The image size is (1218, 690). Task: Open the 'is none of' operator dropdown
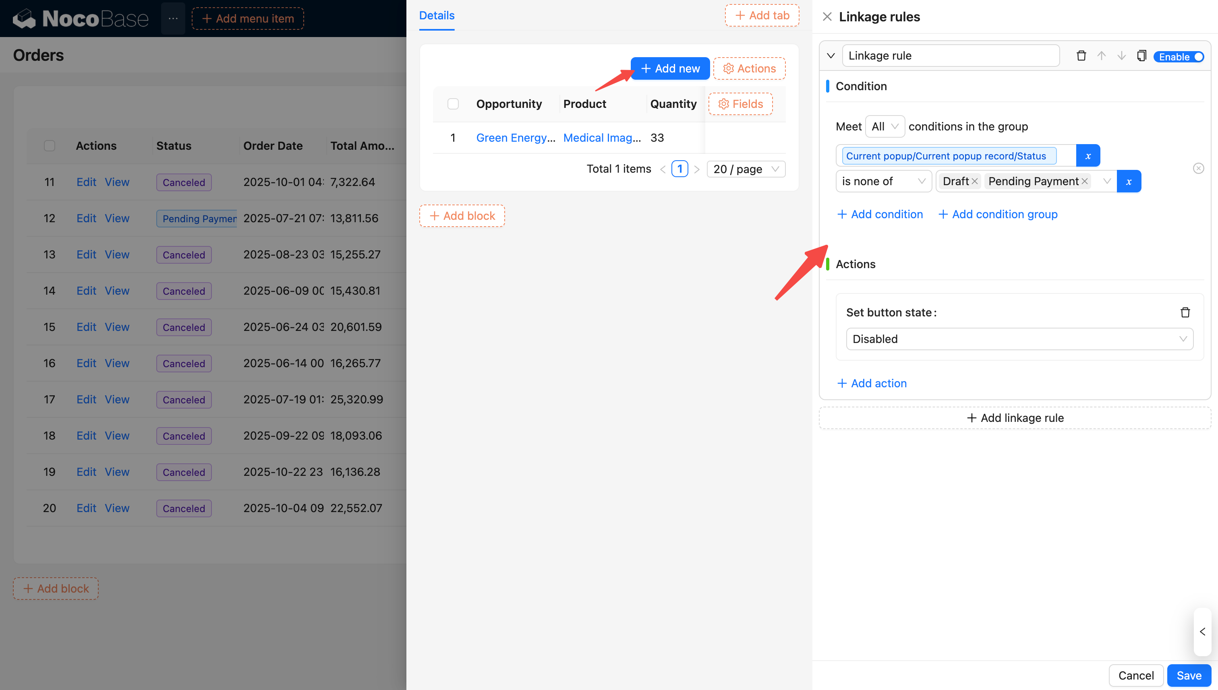(x=883, y=182)
